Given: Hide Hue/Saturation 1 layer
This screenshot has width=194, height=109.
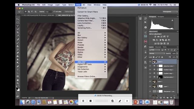Looking at the screenshot, I should click(x=150, y=77).
